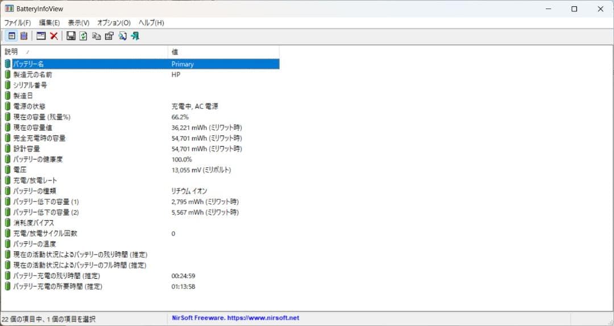Select the Show Battery Information toolbar icon
The height and width of the screenshot is (326, 614).
[12, 36]
